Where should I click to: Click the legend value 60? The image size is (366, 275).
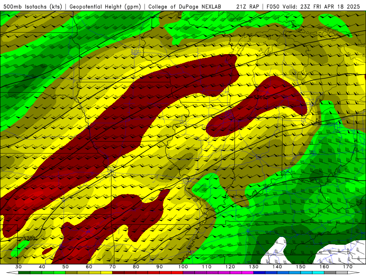tap(89, 267)
